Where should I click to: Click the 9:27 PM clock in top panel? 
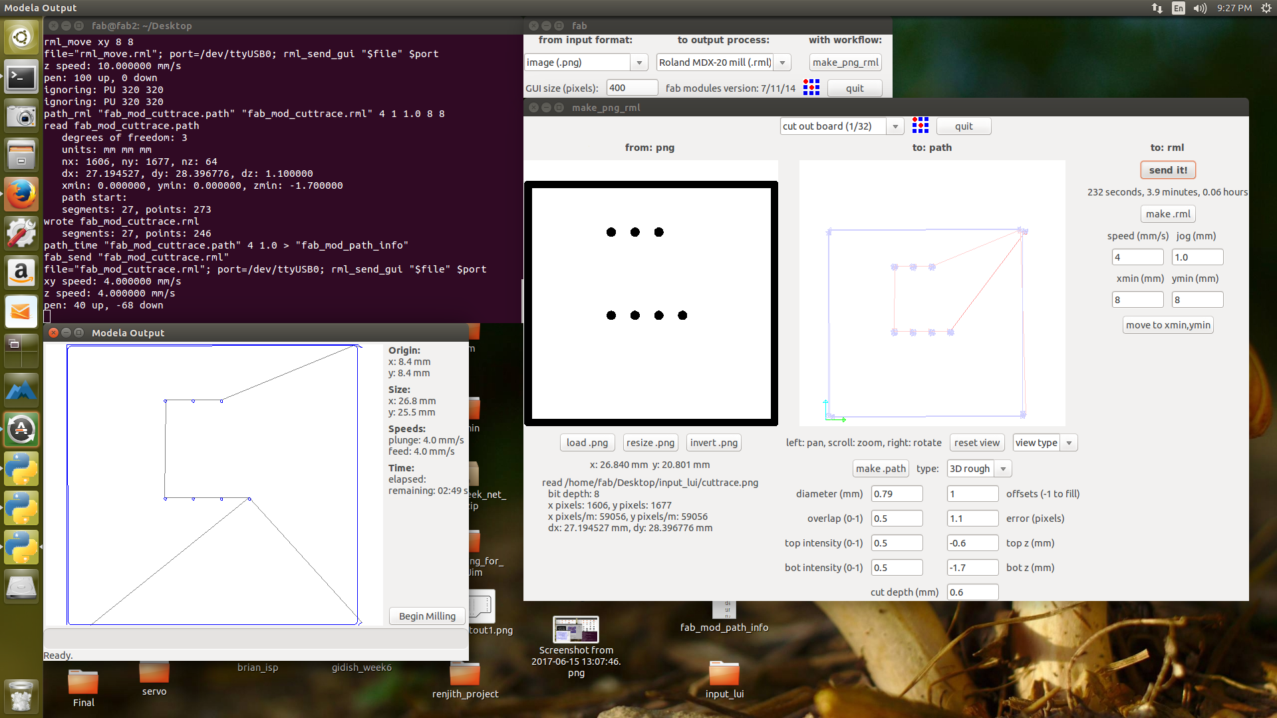tap(1234, 8)
